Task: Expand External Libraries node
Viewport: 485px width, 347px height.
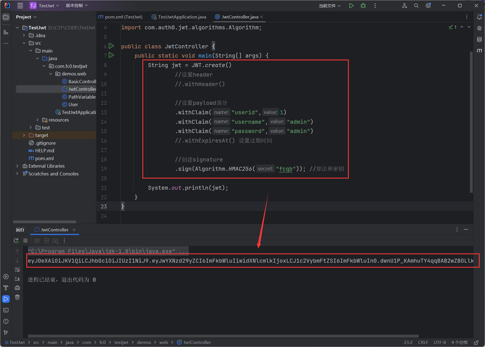Action: tap(17, 166)
